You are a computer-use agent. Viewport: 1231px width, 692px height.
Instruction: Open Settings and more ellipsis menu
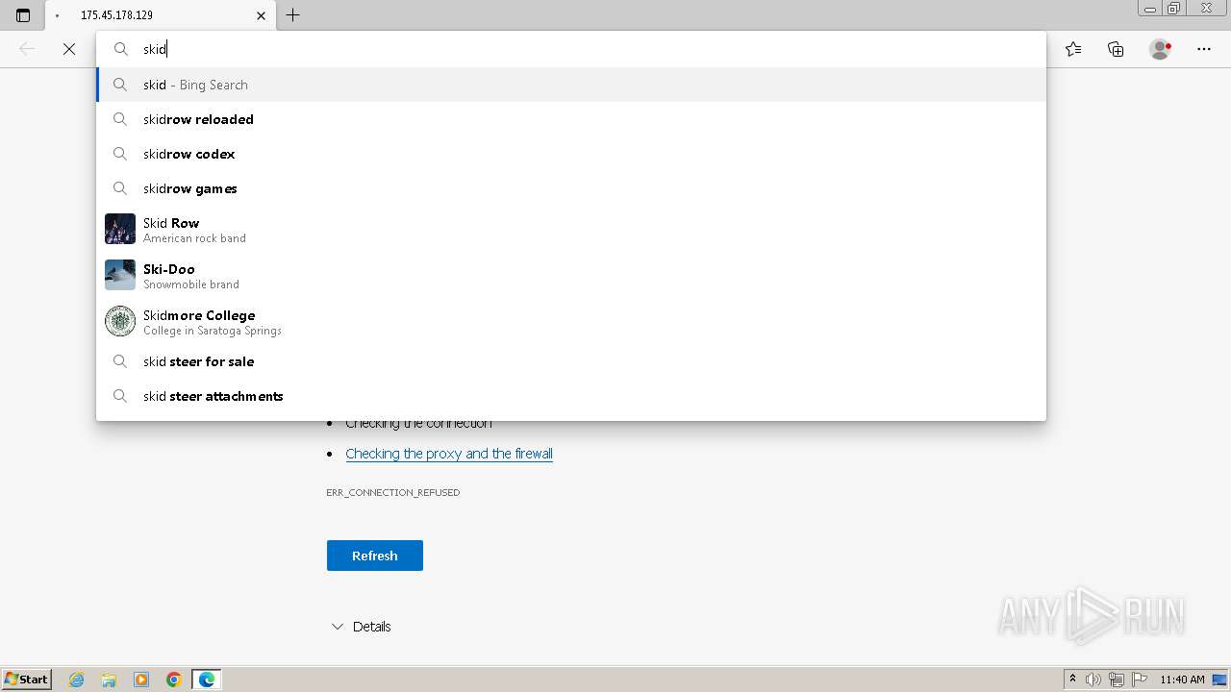[1203, 49]
